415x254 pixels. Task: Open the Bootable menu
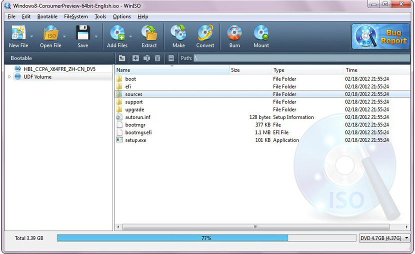pyautogui.click(x=47, y=16)
